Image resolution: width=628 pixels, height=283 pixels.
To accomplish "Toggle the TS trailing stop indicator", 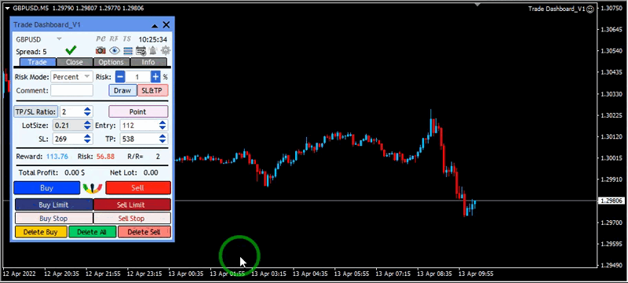I will (127, 38).
